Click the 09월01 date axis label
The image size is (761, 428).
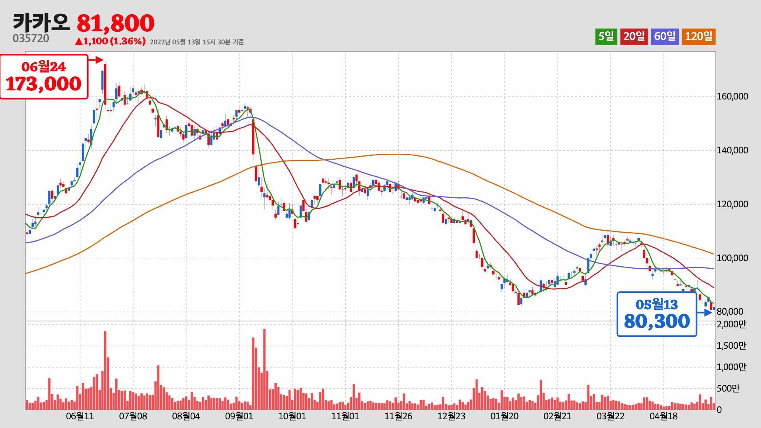click(239, 417)
